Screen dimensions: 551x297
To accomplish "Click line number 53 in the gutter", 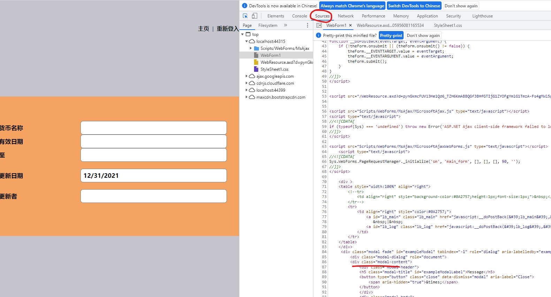I will [324, 96].
